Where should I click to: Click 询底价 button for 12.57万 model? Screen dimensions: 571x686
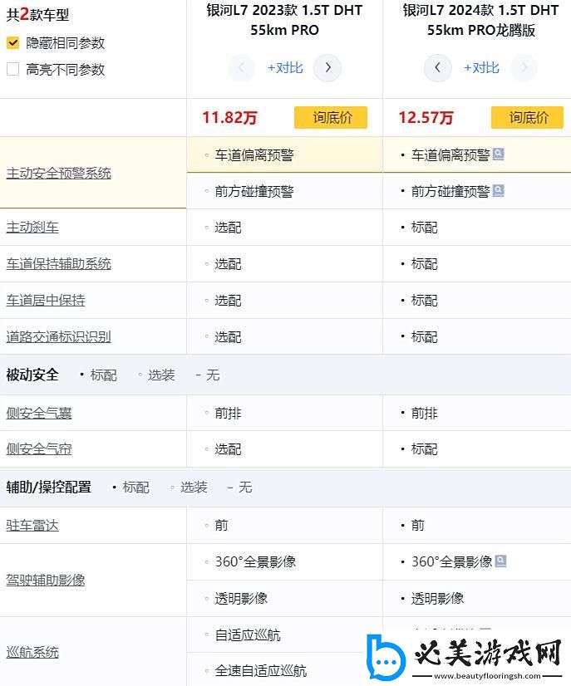pos(527,118)
